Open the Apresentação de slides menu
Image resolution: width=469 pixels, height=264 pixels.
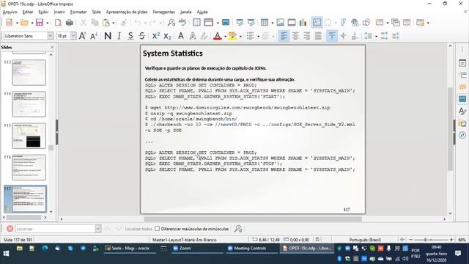click(x=127, y=12)
